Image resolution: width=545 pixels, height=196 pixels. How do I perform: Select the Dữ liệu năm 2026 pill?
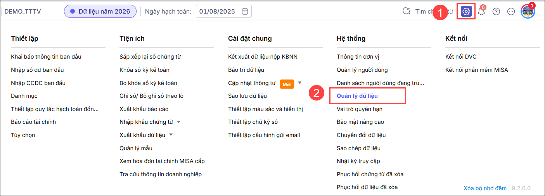[x=100, y=11]
